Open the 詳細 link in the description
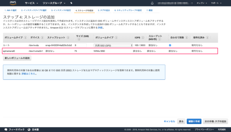 tap(100, 28)
